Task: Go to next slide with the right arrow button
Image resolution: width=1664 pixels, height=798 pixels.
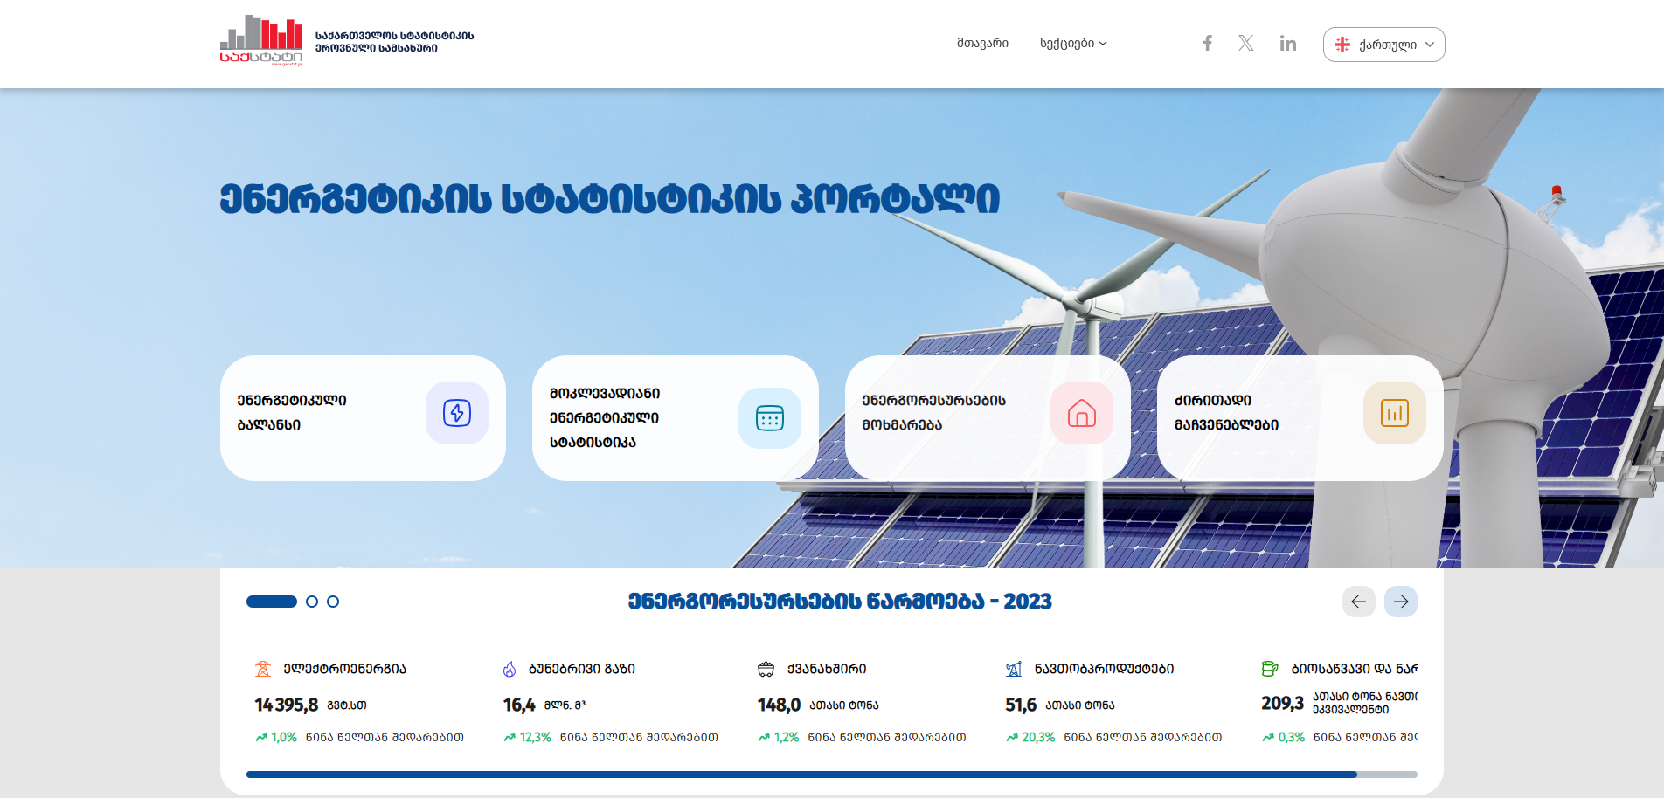Action: pyautogui.click(x=1401, y=601)
